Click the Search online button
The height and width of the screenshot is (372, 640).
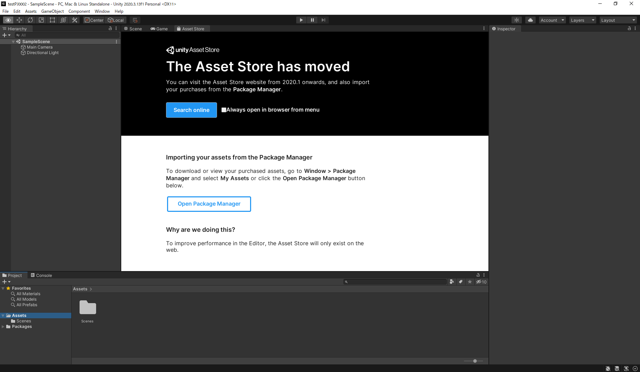[192, 110]
